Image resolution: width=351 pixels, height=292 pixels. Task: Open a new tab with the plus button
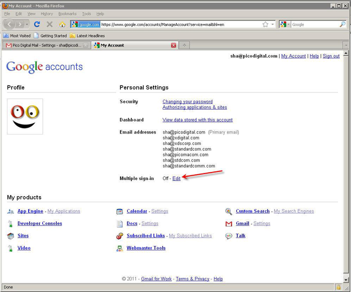tap(184, 45)
